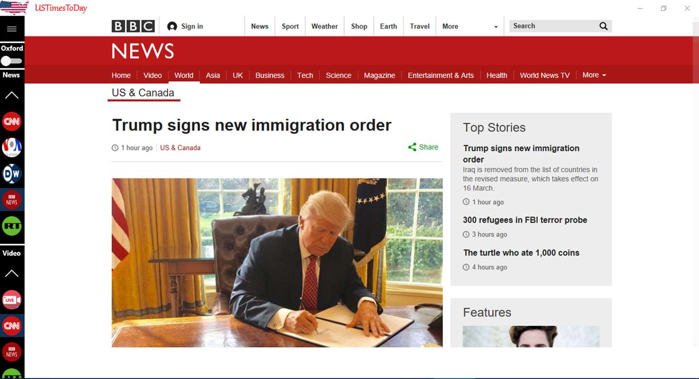Toggle the Oxford switch
699x379 pixels.
[12, 61]
